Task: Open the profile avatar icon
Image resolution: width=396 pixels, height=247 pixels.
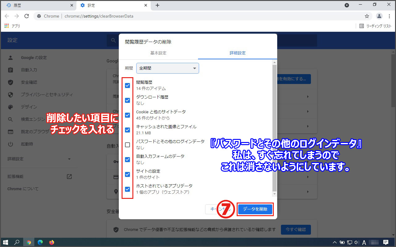Action: coord(379,16)
